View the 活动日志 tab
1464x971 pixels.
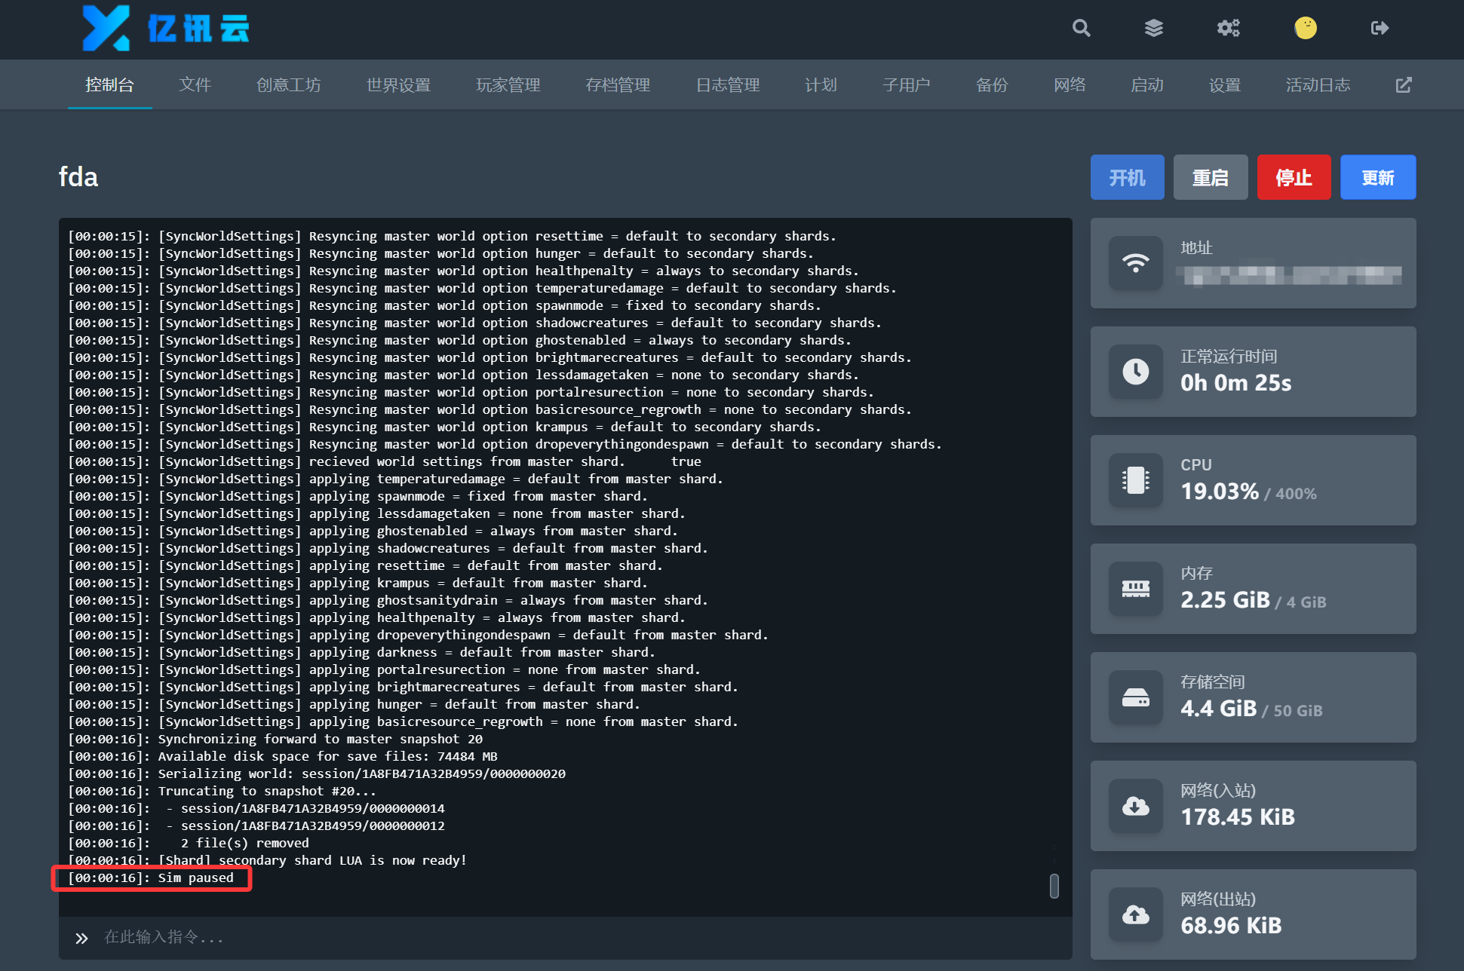(1318, 85)
